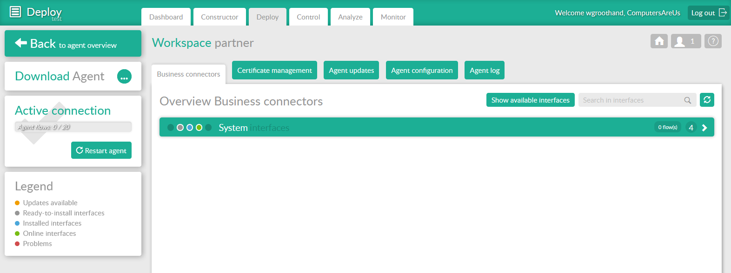Screen dimensions: 731x273
Task: Expand the System interfaces row chevron
Action: coord(704,128)
